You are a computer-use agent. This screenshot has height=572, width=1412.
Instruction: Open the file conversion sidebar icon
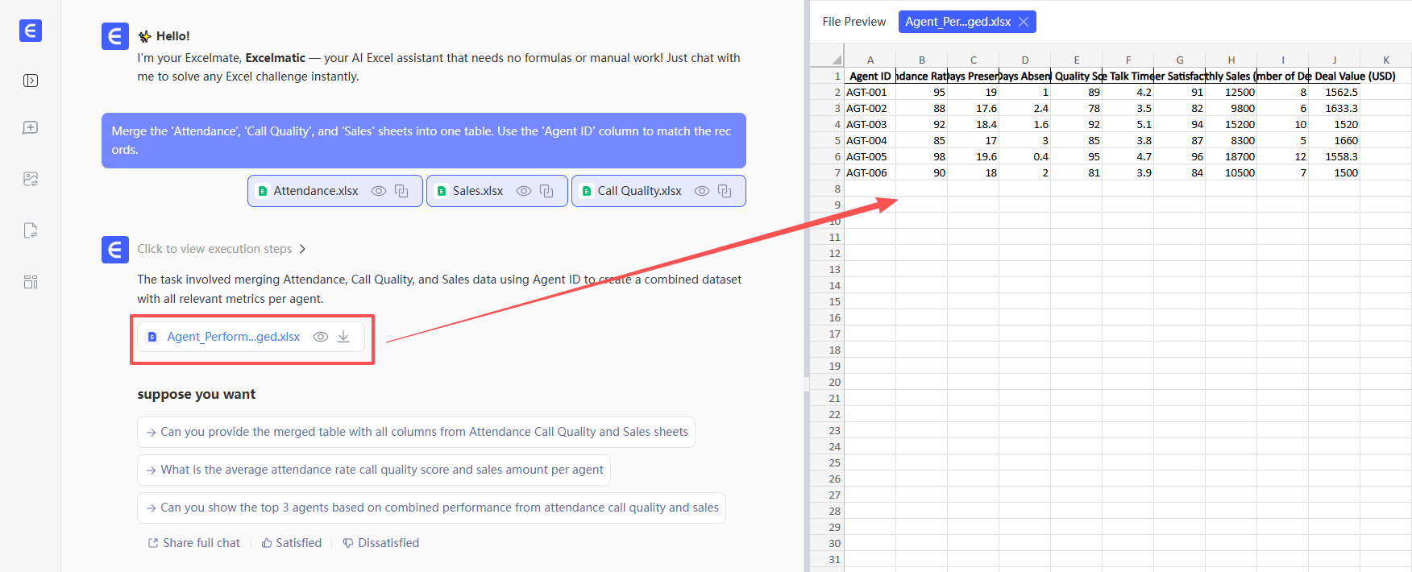pyautogui.click(x=31, y=230)
